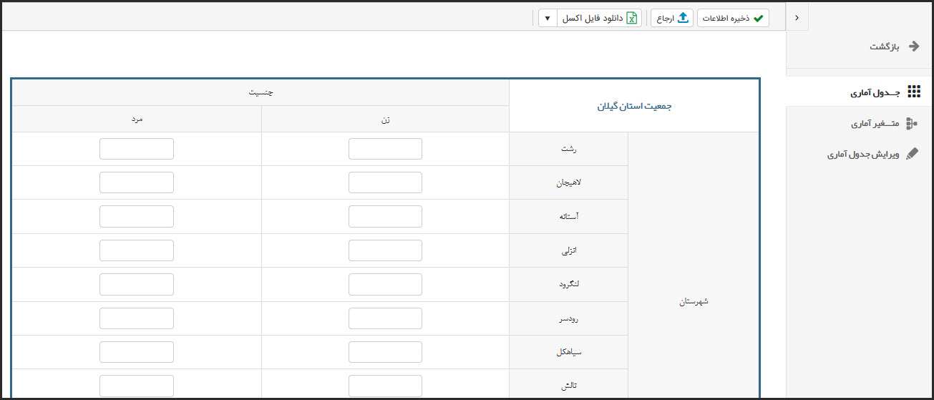The height and width of the screenshot is (400, 934).
Task: Click the blue upload referral icon
Action: (x=683, y=19)
